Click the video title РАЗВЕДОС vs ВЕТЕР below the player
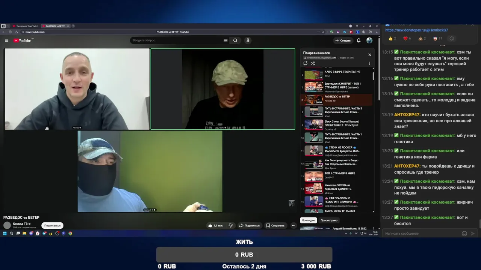 [x=21, y=217]
